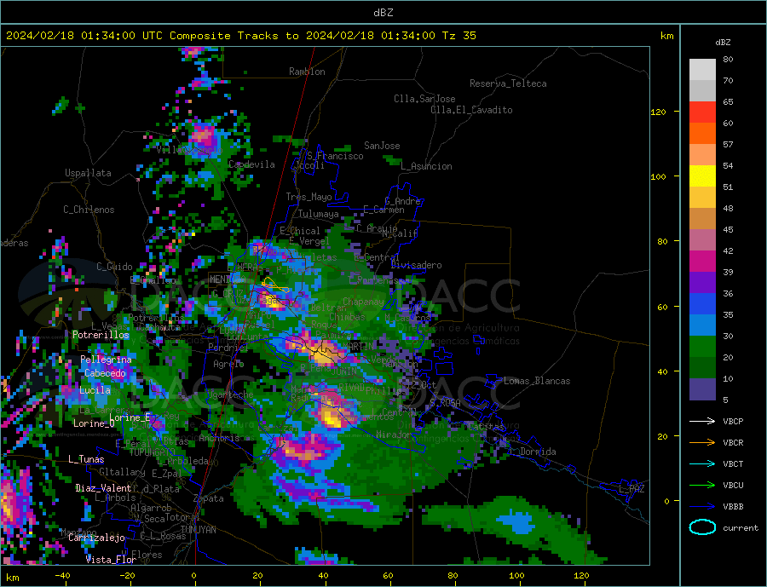Click the Zapata map label
The width and height of the screenshot is (767, 587).
[209, 499]
